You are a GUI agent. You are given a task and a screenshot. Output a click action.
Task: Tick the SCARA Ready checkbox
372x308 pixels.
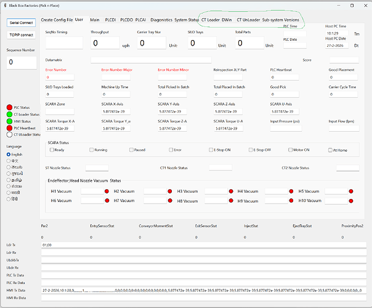point(52,150)
